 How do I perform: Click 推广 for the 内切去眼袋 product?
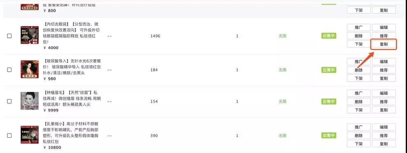click(358, 27)
